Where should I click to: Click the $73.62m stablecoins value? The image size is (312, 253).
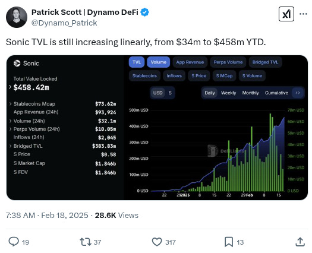pos(105,104)
